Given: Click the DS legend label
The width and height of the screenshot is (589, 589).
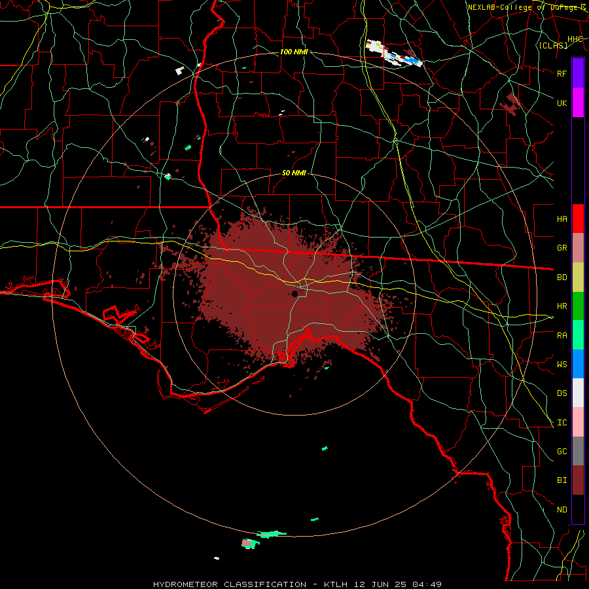Looking at the screenshot, I should tap(562, 393).
